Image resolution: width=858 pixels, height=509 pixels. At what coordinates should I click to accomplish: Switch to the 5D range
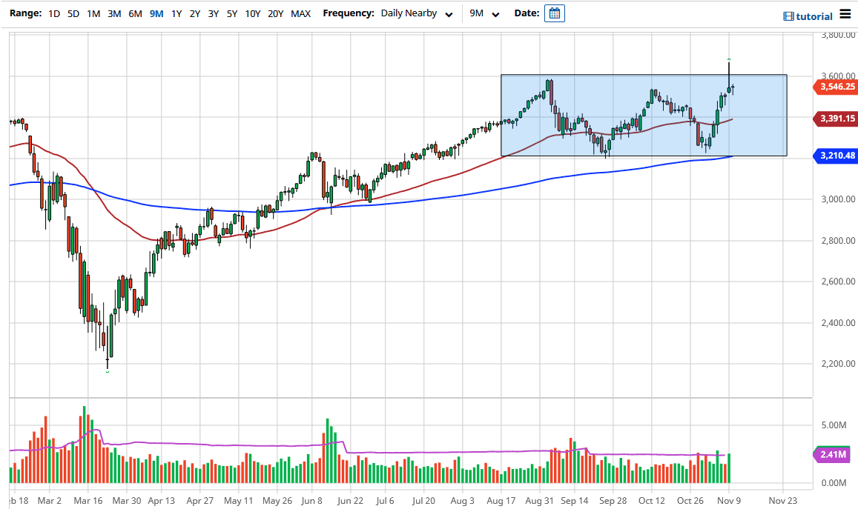coord(72,13)
